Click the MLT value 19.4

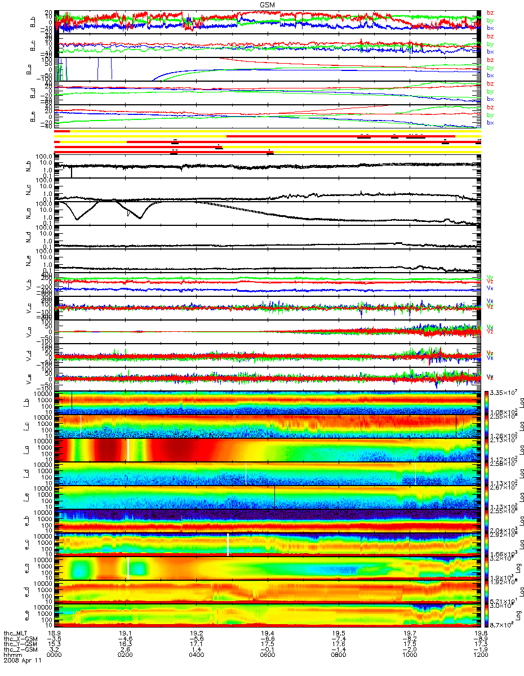(267, 634)
